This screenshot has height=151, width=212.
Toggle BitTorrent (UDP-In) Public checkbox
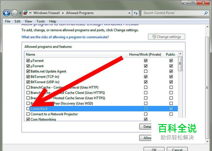coord(171,82)
